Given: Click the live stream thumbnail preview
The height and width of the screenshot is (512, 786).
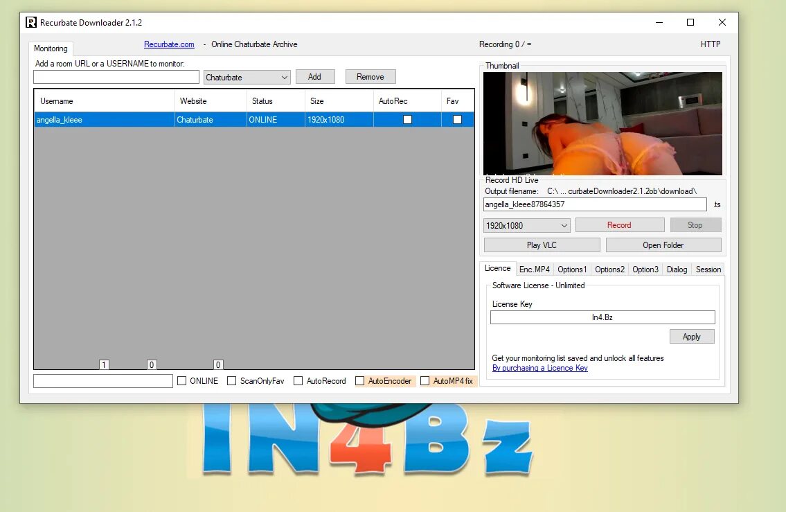Looking at the screenshot, I should point(602,124).
